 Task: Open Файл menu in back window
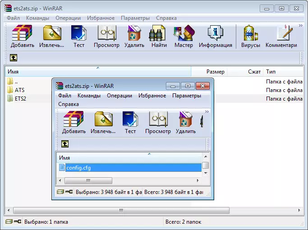point(13,18)
